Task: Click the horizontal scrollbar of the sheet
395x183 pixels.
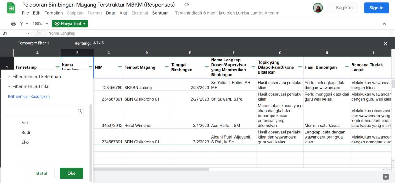Action: coord(151,169)
